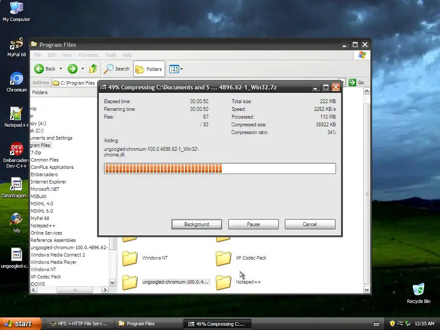
Task: Select 7-Zip in folder tree
Action: (x=36, y=153)
